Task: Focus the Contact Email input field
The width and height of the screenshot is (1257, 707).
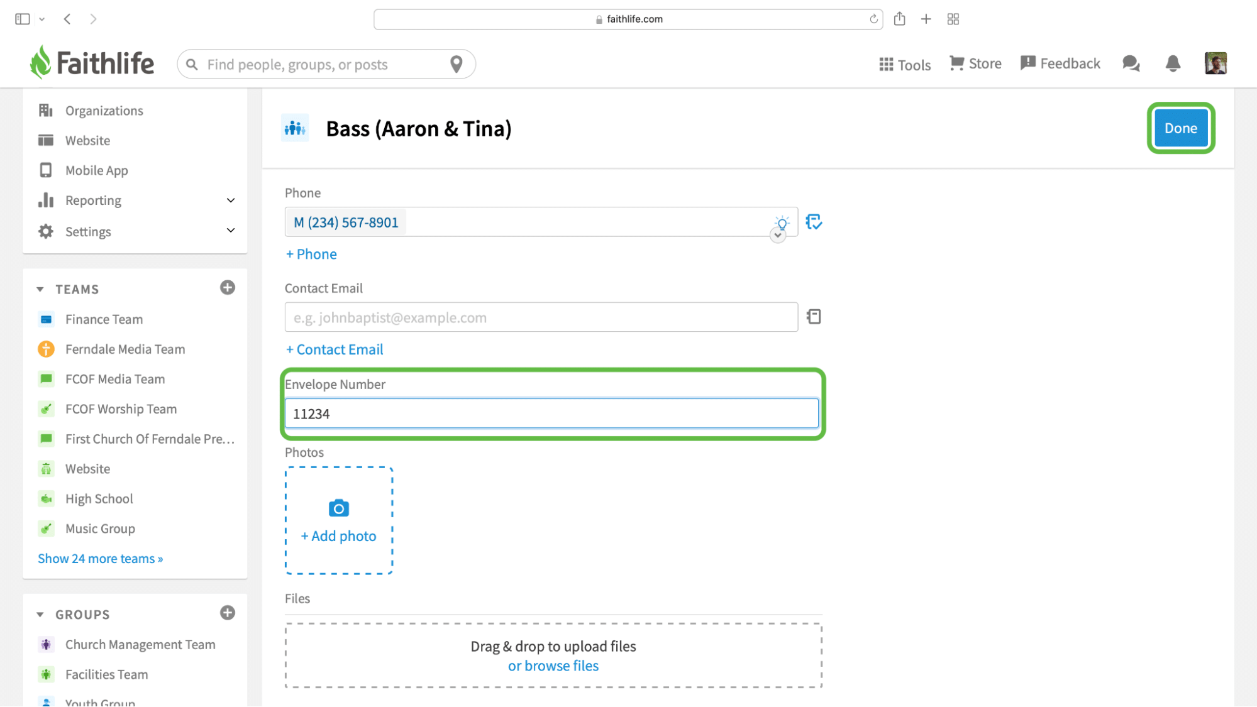Action: click(541, 317)
